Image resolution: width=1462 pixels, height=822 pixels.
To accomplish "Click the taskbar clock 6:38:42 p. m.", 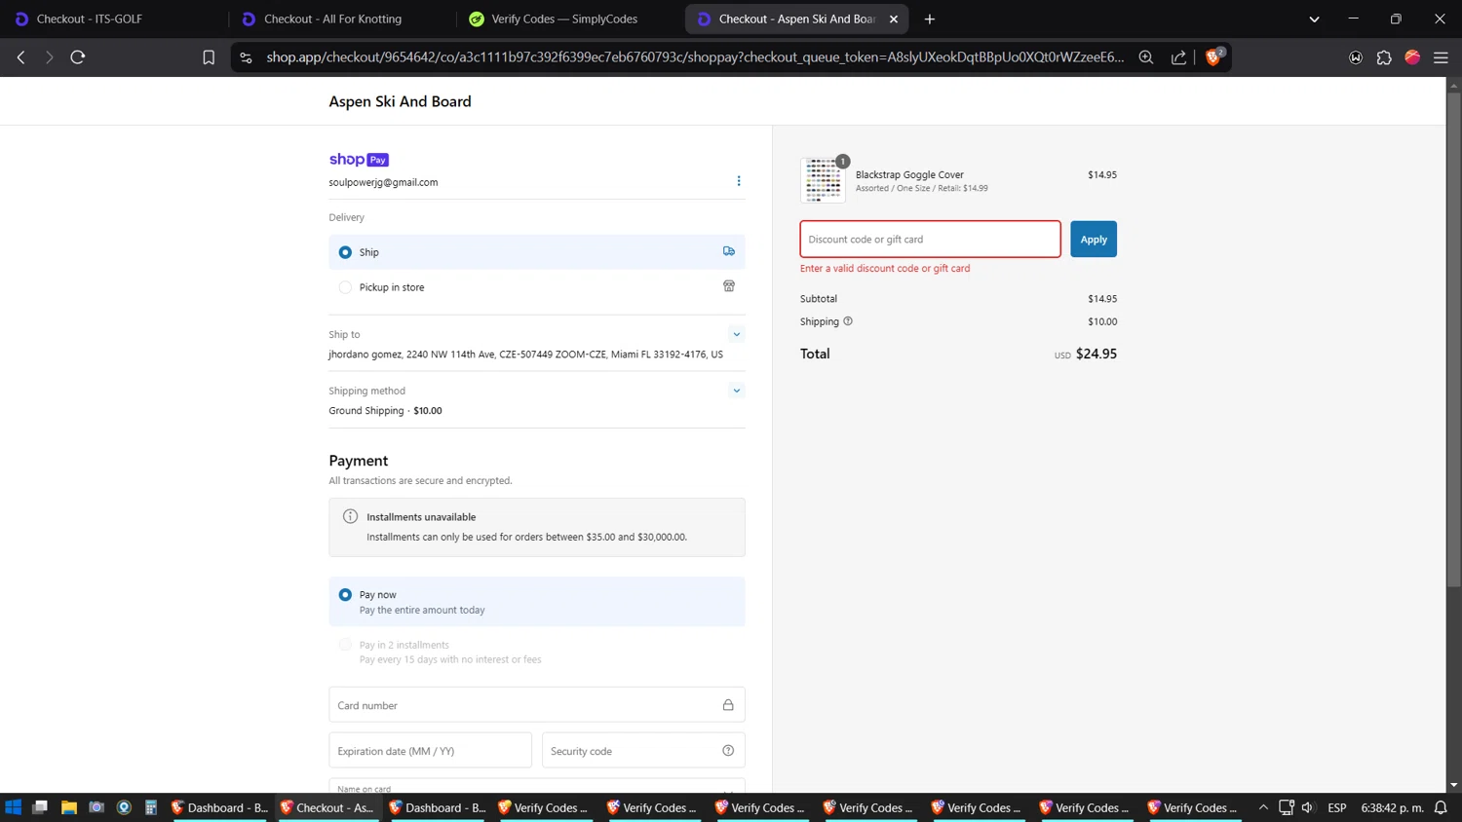I will 1393,807.
